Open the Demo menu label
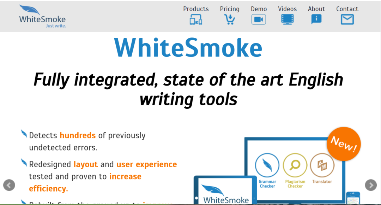This screenshot has width=381, height=205. point(259,9)
